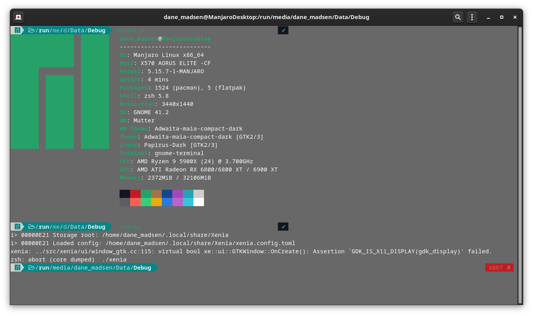Click the window title showing dane_madsen@ManjaroDesktop
The image size is (533, 316).
267,17
